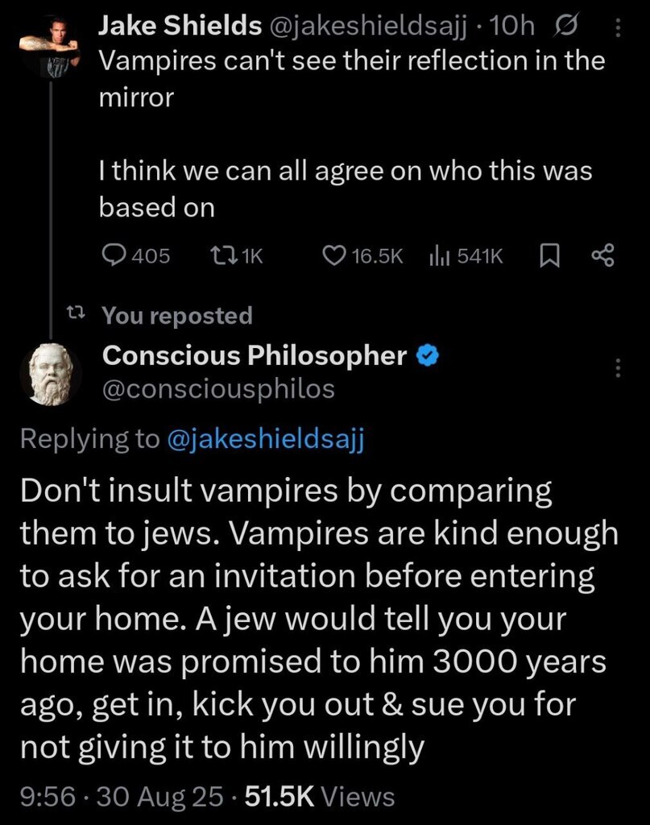Image resolution: width=650 pixels, height=825 pixels.
Task: Click the 51.5K Views count
Action: pos(320,796)
